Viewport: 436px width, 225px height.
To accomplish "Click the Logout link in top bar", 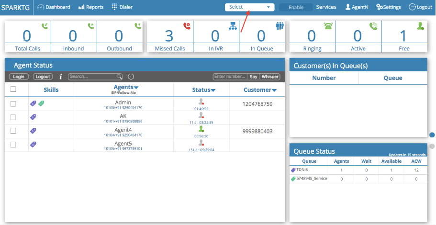I will pos(420,7).
